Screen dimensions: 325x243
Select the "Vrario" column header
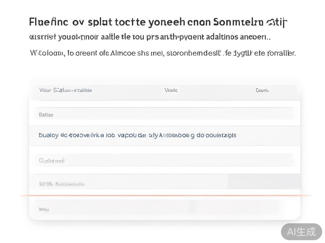tap(171, 90)
